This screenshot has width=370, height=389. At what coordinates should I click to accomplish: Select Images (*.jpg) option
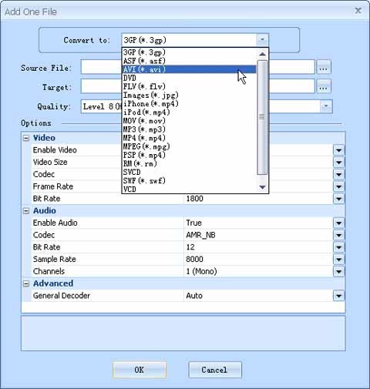[x=190, y=95]
